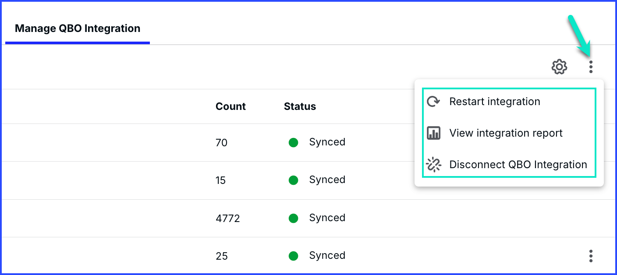Viewport: 617px width, 275px height.
Task: Click the count value 70
Action: tap(221, 142)
